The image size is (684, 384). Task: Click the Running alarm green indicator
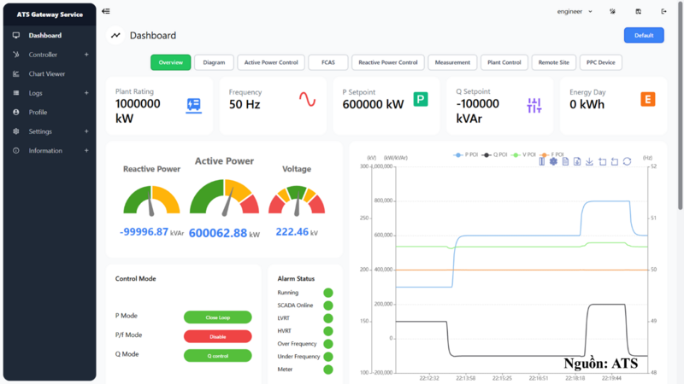[x=328, y=293]
